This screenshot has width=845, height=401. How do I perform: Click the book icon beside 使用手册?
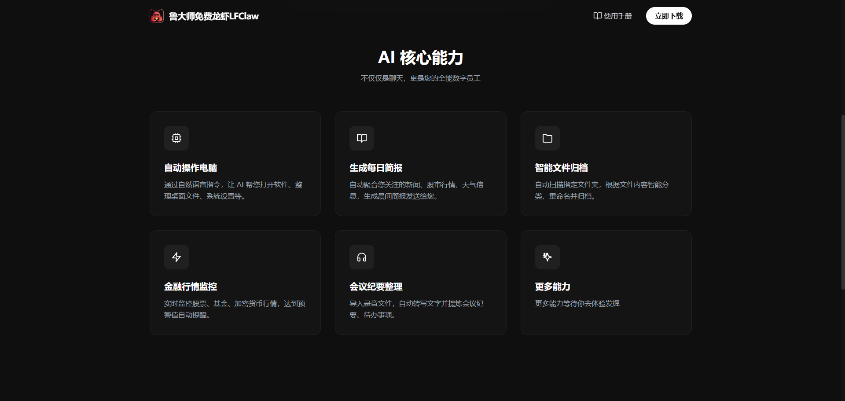597,16
